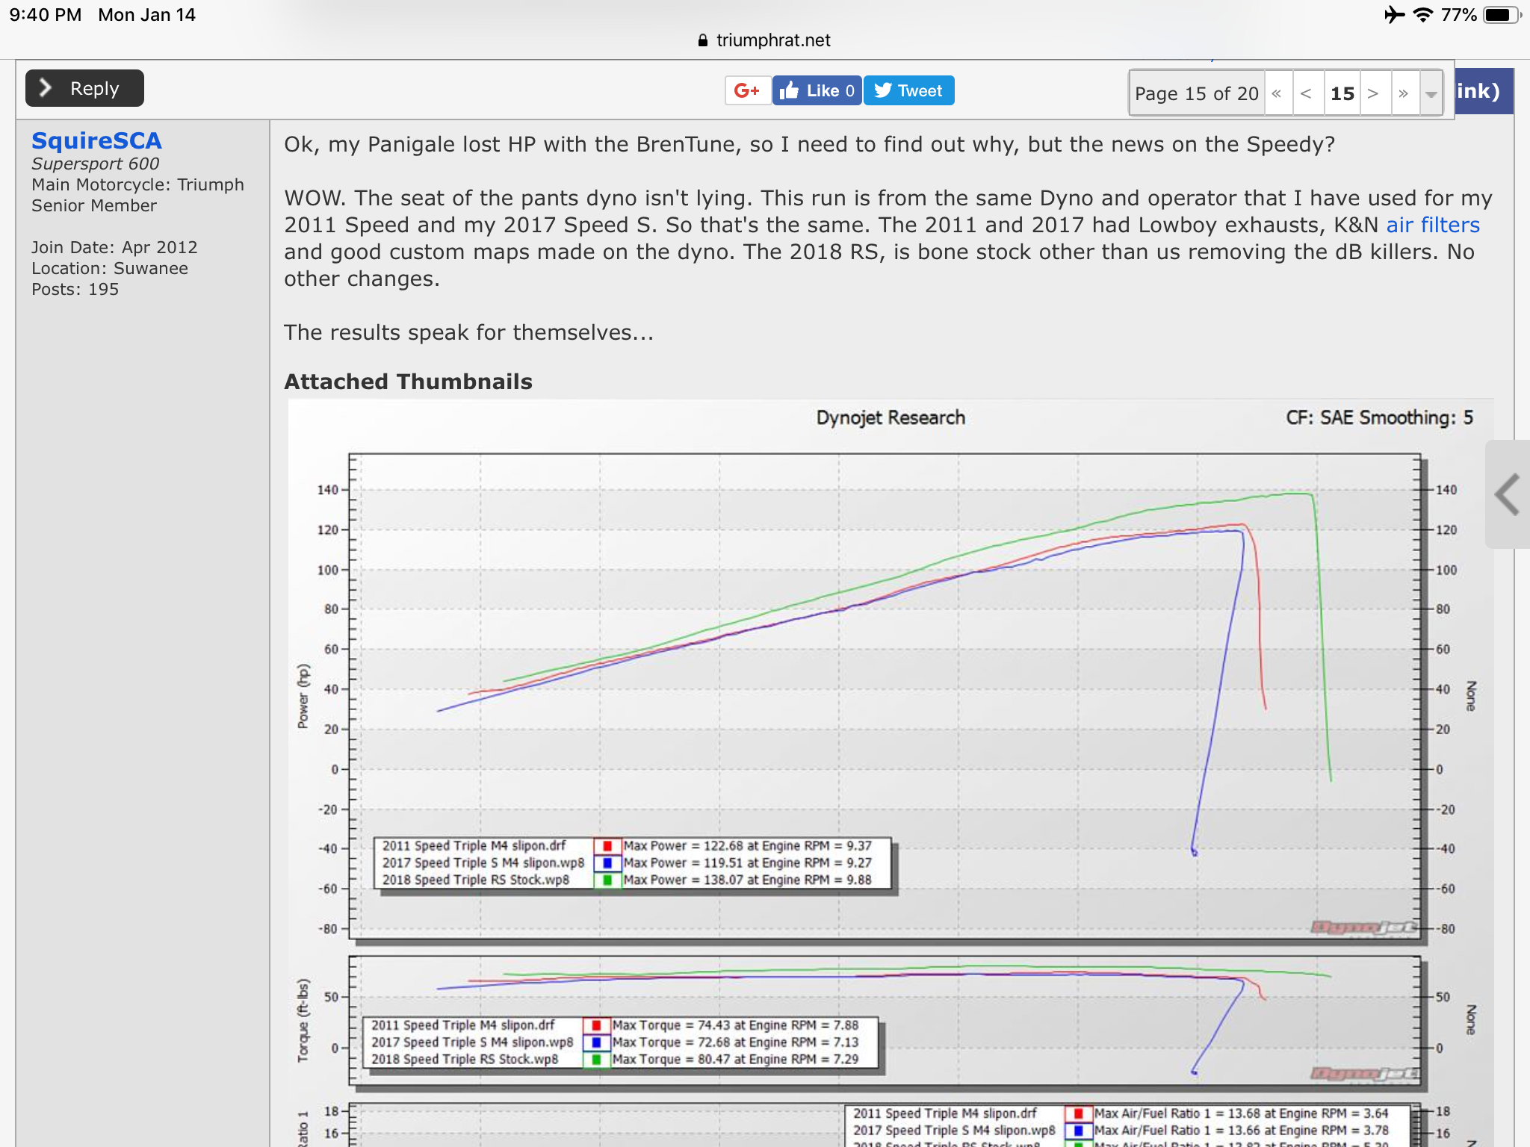Tap the 'Max Power = 138.07' legend entry
The height and width of the screenshot is (1147, 1530).
point(748,880)
